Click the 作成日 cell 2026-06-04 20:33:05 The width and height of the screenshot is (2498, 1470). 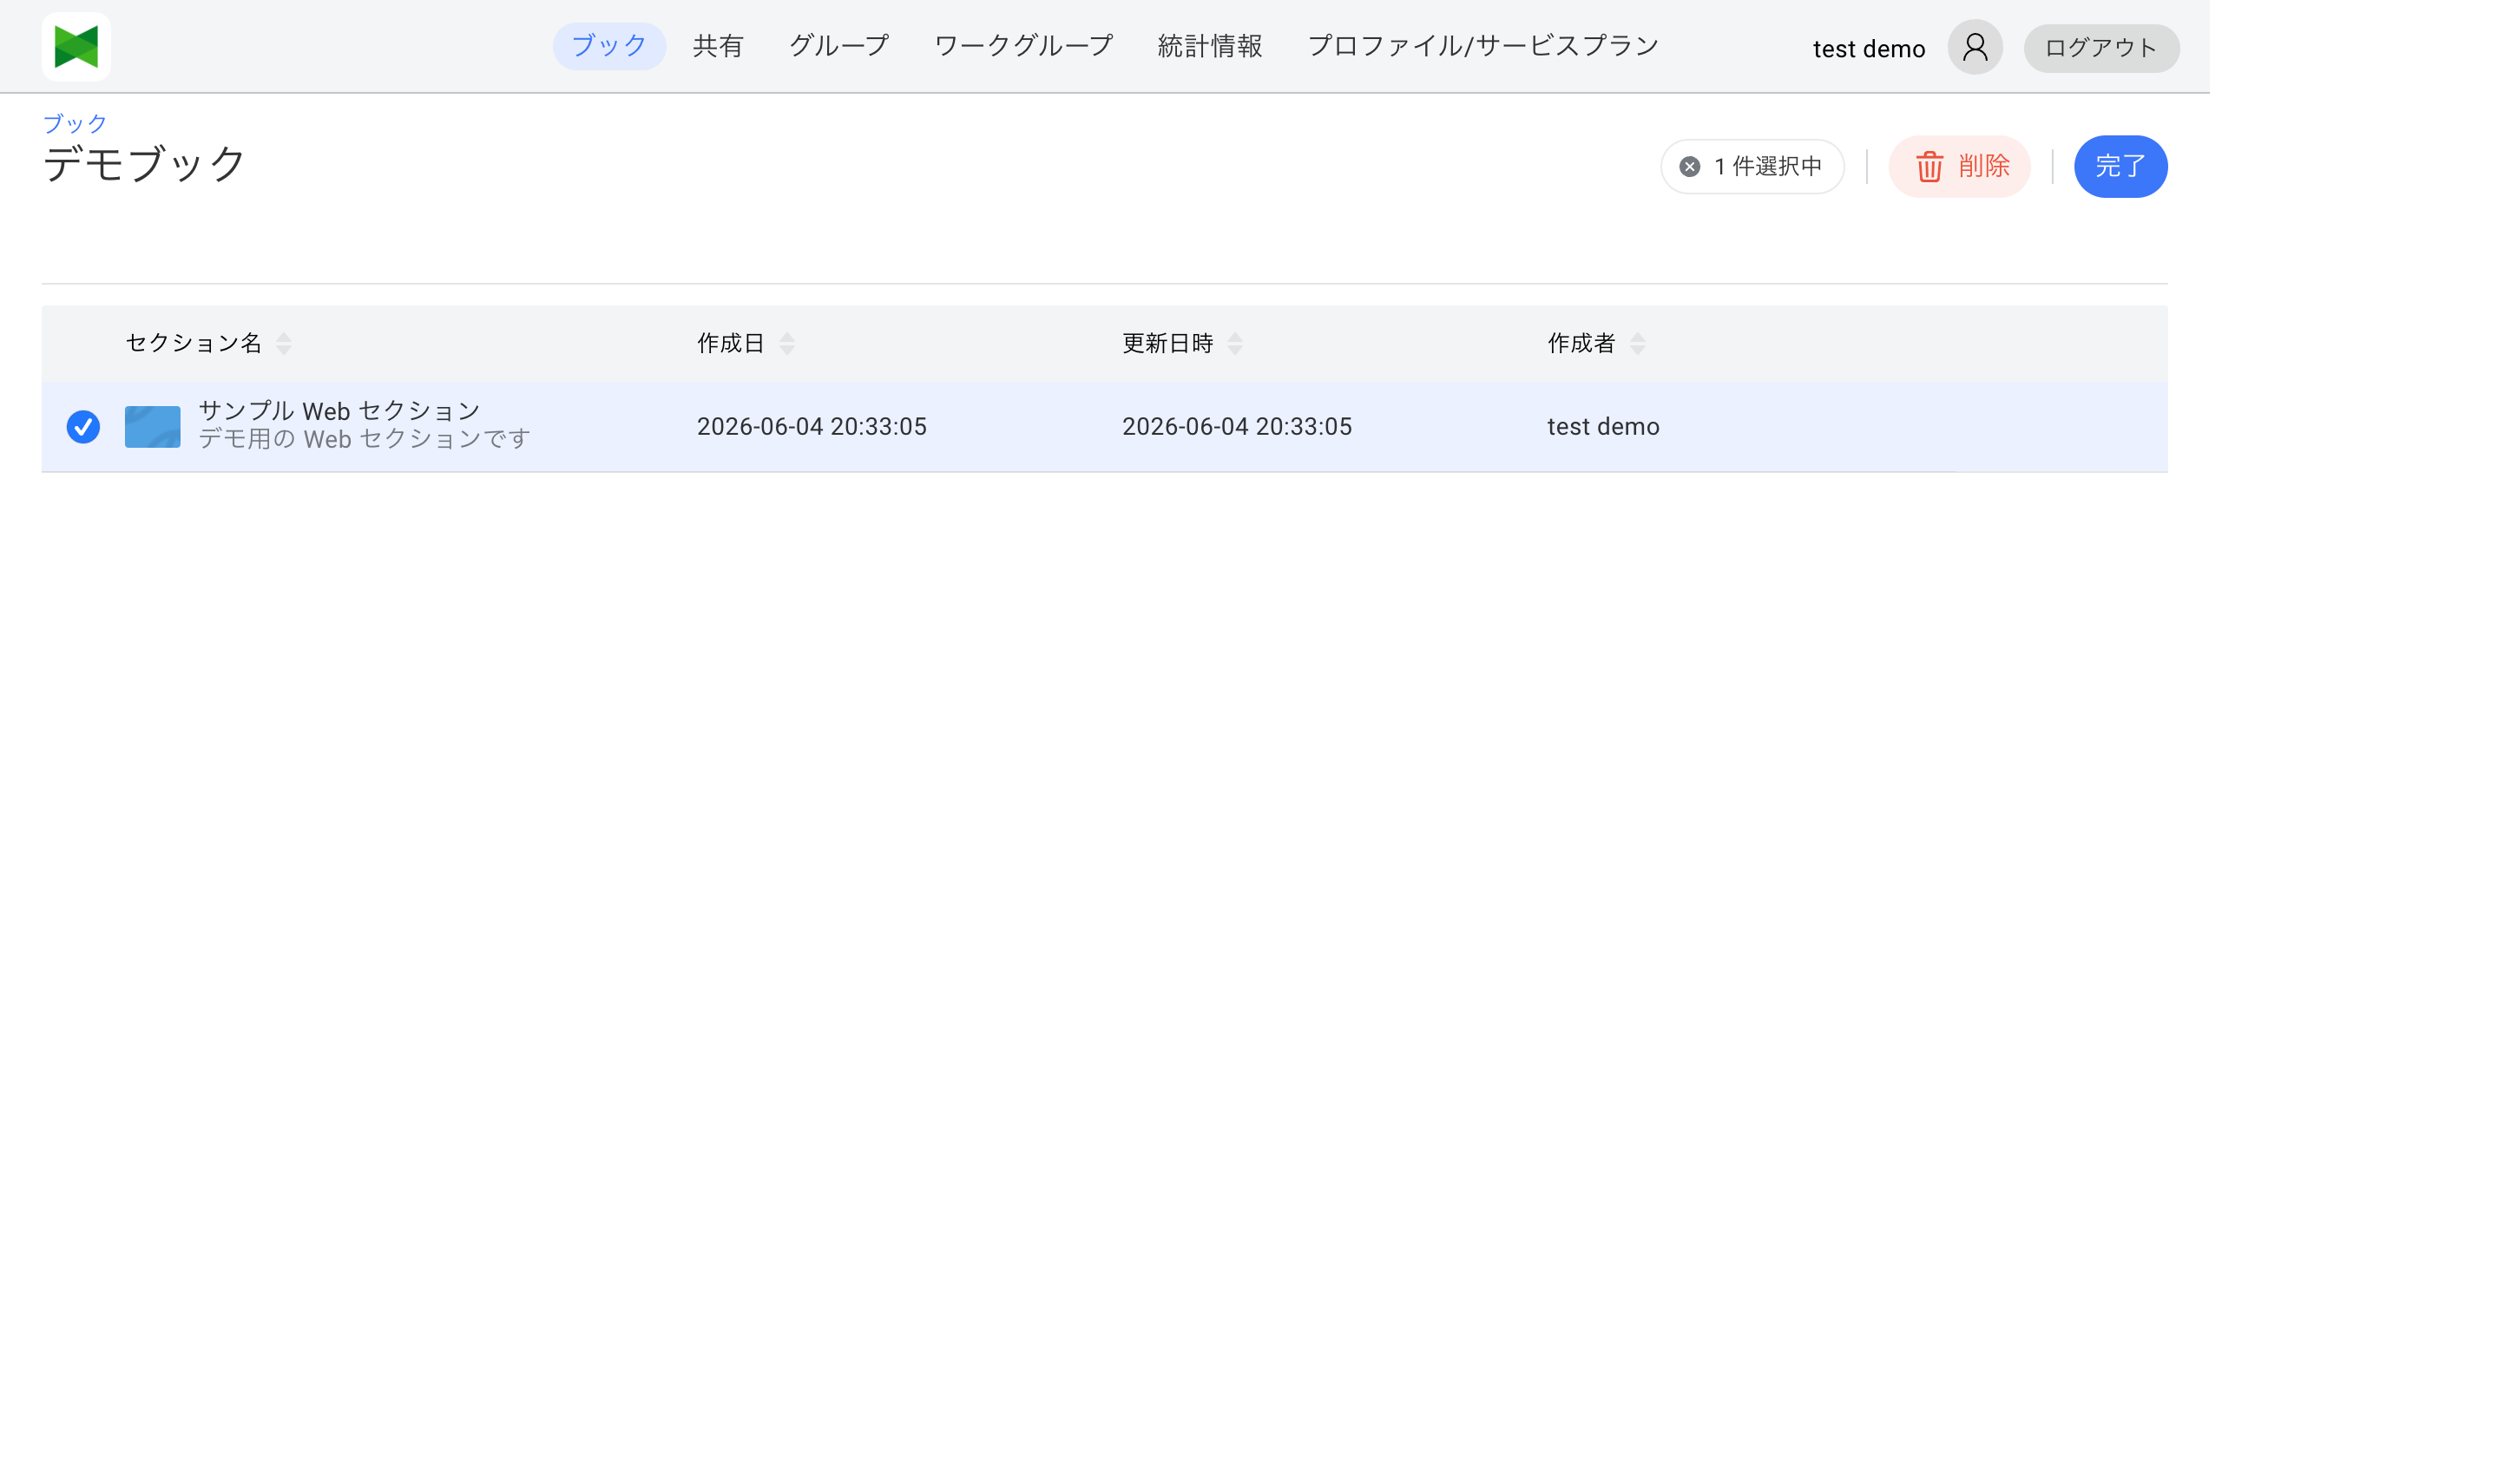point(812,427)
